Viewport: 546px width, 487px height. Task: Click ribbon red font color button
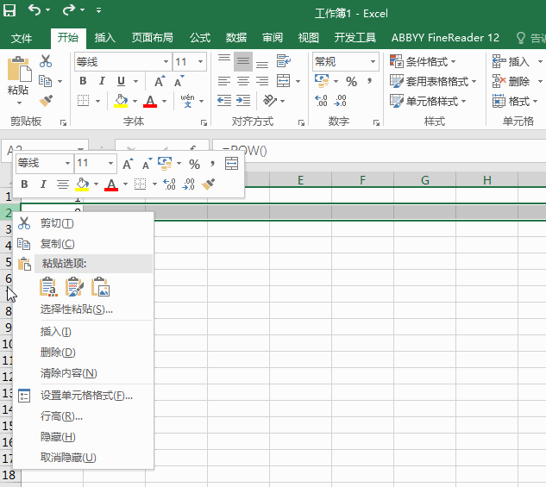150,101
